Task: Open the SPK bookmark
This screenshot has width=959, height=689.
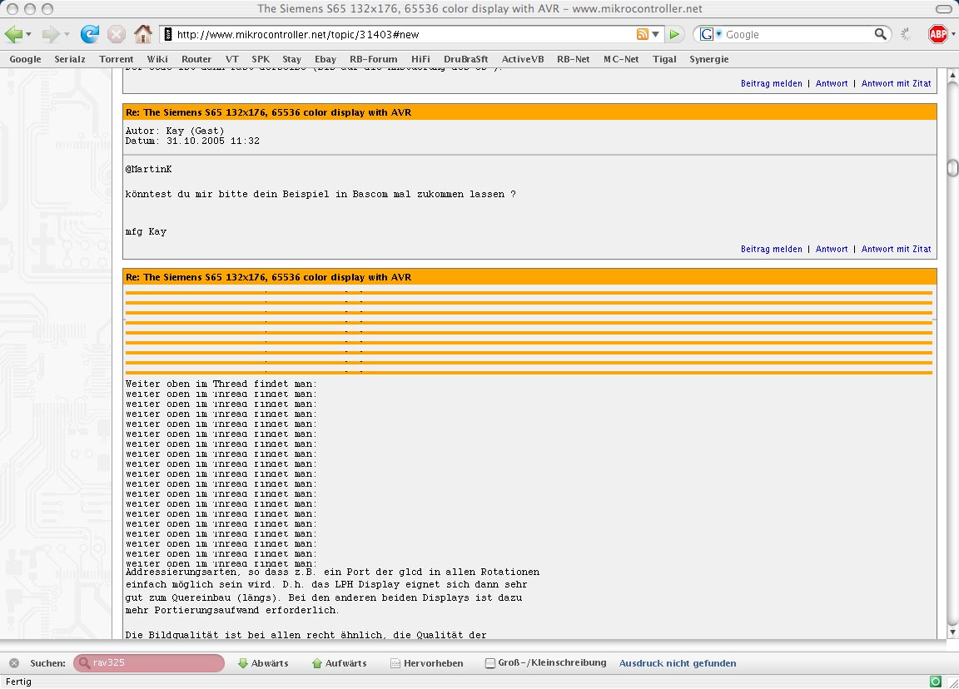Action: tap(261, 59)
